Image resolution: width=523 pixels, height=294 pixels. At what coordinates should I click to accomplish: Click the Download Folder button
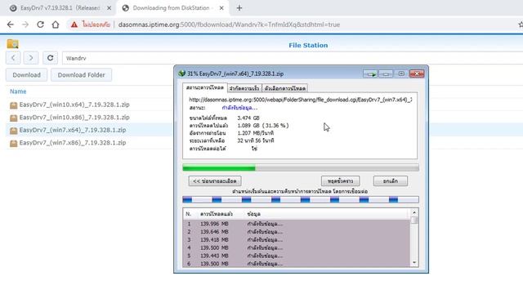pyautogui.click(x=81, y=75)
